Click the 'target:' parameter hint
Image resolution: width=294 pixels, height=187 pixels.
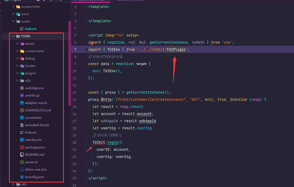[141, 64]
